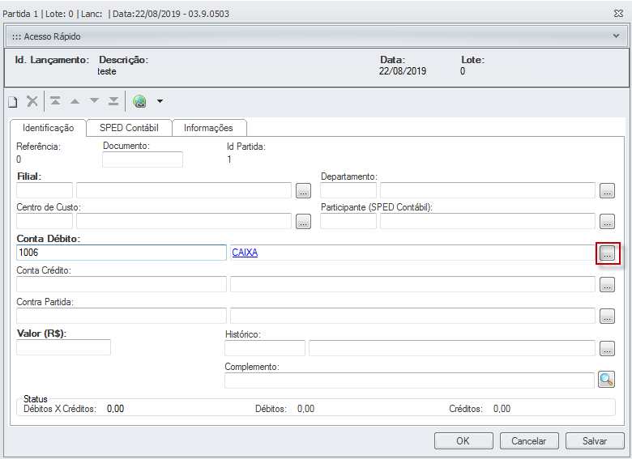This screenshot has width=632, height=459.
Task: Click the OK button
Action: [463, 441]
